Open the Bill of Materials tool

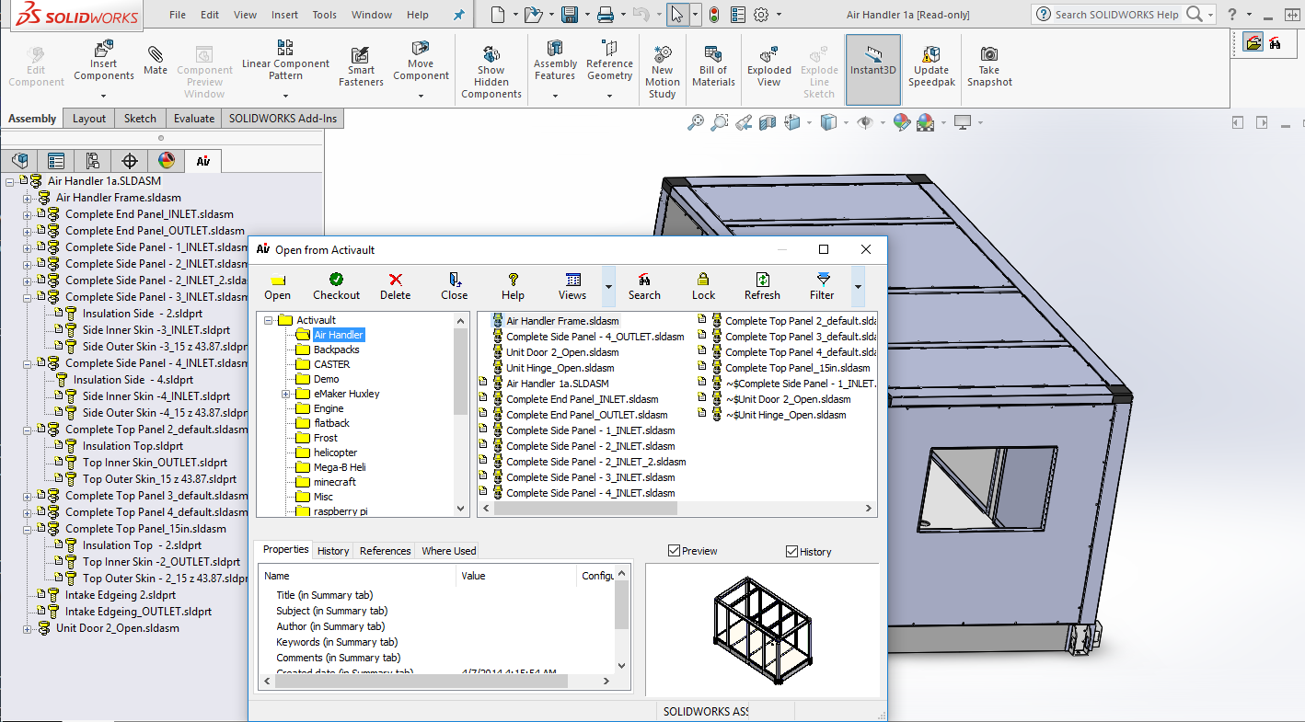click(x=713, y=66)
